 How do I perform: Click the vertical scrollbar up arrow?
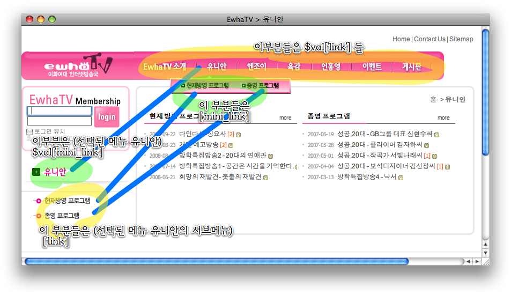486,244
